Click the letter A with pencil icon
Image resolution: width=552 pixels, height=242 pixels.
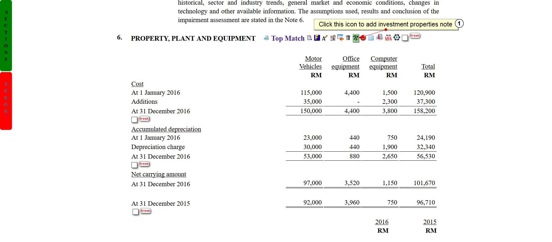pos(325,38)
